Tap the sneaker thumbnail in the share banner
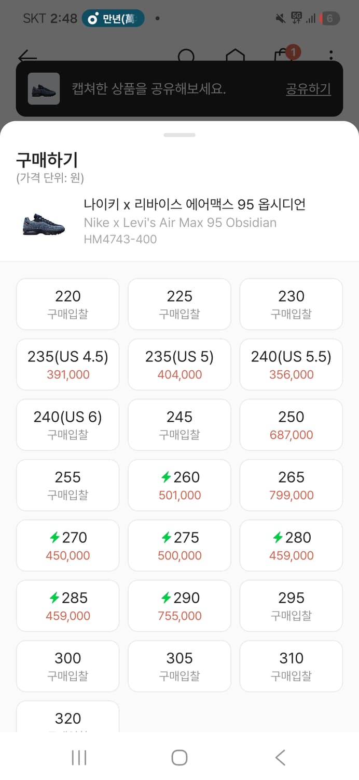This screenshot has height=780, width=359. click(44, 89)
